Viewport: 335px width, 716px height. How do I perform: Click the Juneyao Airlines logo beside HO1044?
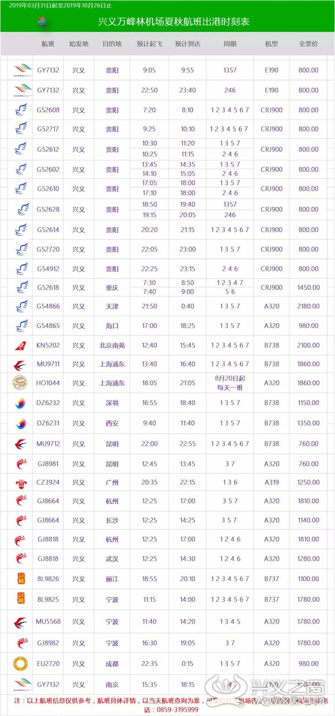20,383
